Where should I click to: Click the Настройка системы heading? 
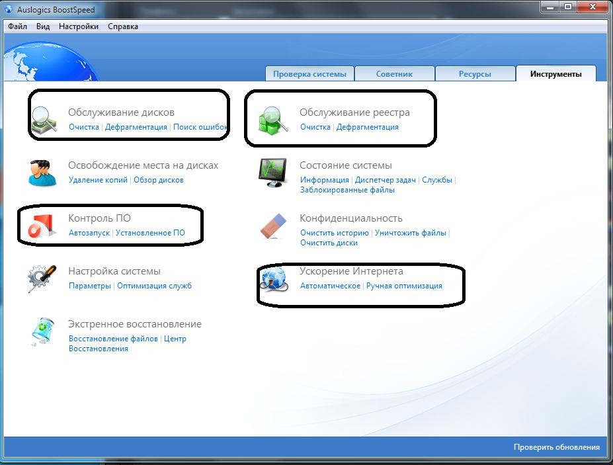point(114,271)
